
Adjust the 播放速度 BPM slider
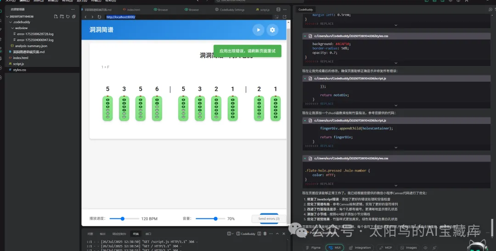(124, 219)
